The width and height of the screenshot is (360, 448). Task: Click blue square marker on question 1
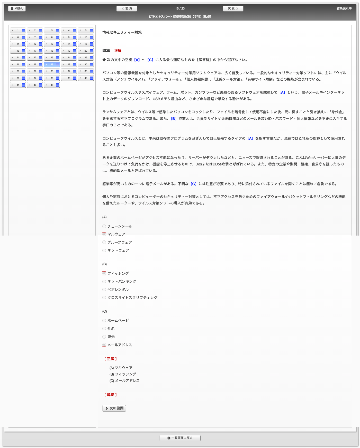[x=24, y=31]
